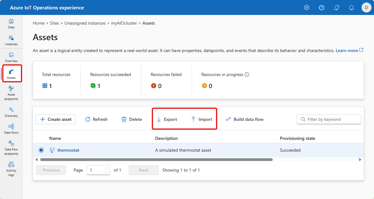Open Data flows in the sidebar

pyautogui.click(x=11, y=129)
